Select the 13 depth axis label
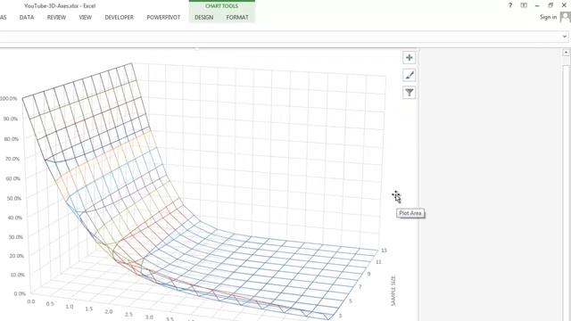This screenshot has width=571, height=321. [x=384, y=251]
